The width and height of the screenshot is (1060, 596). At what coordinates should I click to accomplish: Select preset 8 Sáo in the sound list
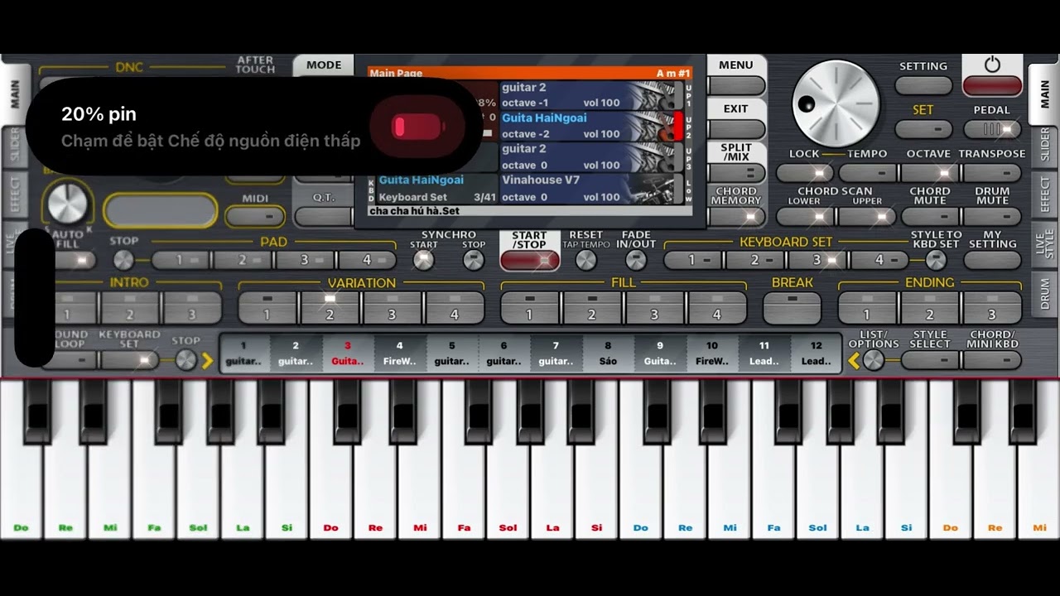click(608, 353)
